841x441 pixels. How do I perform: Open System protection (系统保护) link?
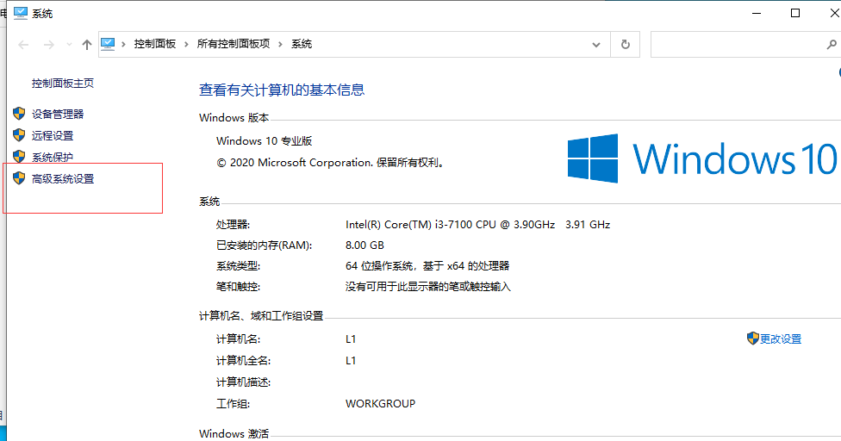click(x=53, y=157)
